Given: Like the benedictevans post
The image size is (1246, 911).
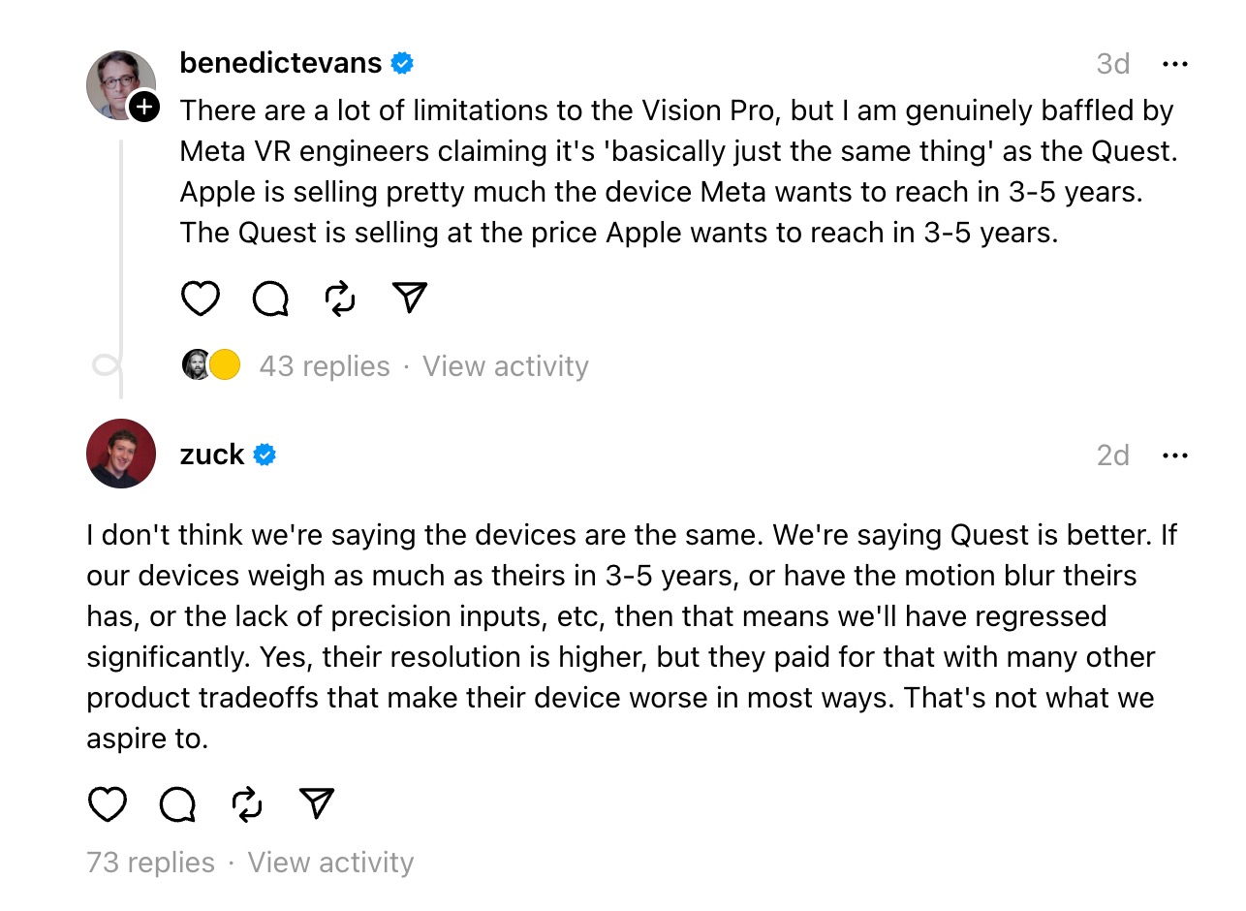Looking at the screenshot, I should click(201, 298).
